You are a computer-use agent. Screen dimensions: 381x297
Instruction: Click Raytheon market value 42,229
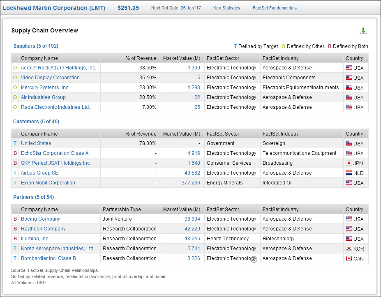pos(192,229)
